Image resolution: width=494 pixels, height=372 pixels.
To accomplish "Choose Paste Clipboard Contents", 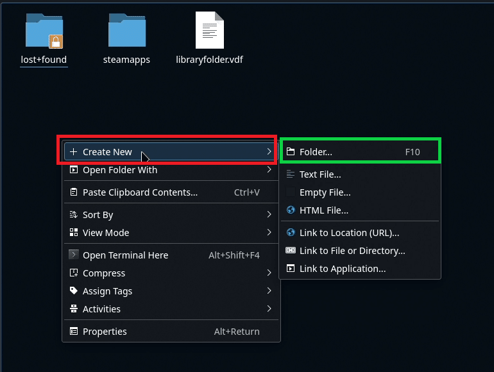I will tap(171, 192).
